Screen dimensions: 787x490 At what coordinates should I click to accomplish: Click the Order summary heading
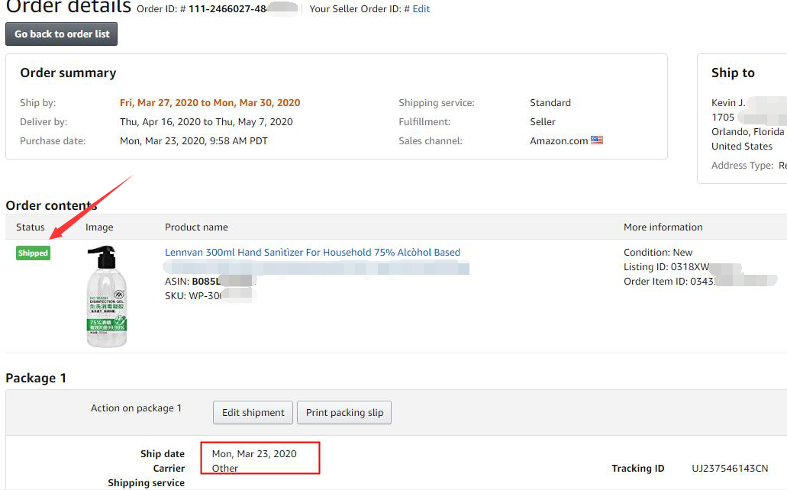pos(68,73)
